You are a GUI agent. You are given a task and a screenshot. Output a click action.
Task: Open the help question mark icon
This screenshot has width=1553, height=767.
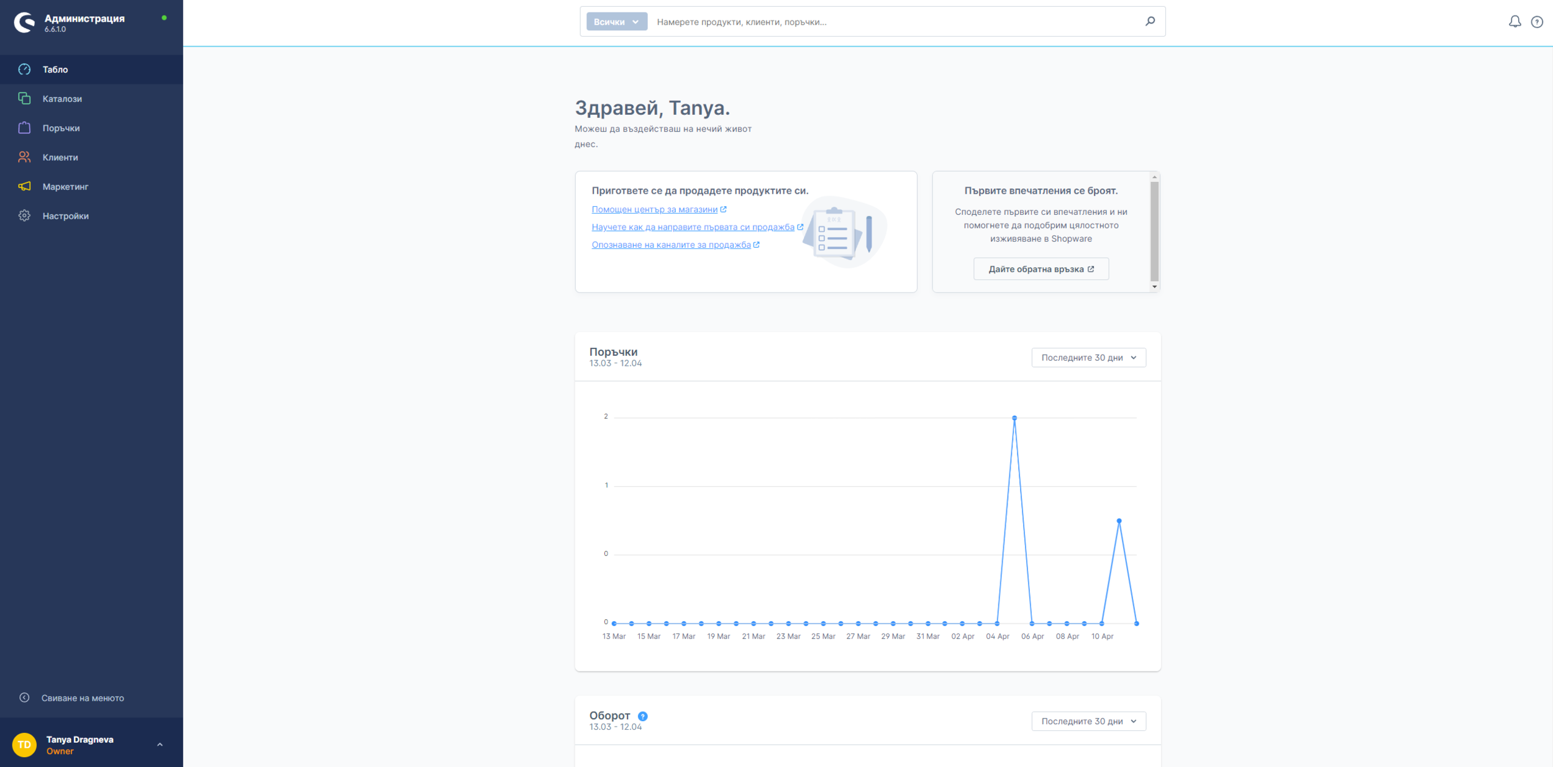(1537, 22)
